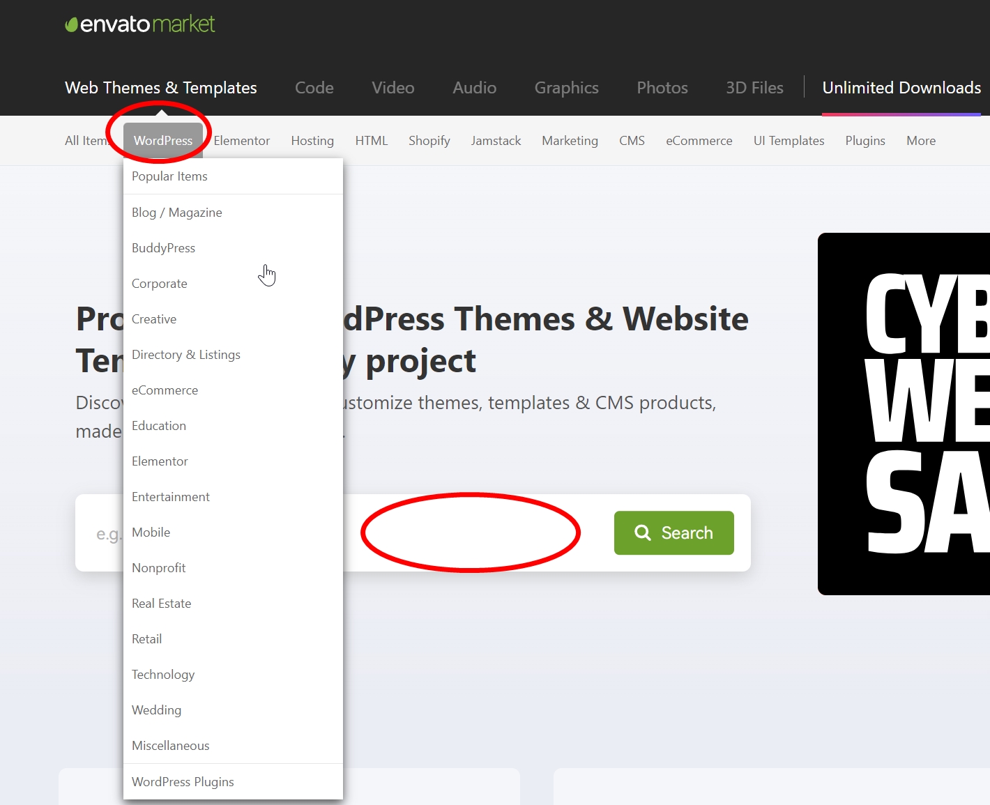The height and width of the screenshot is (805, 990).
Task: Open the HTML category
Action: point(372,141)
